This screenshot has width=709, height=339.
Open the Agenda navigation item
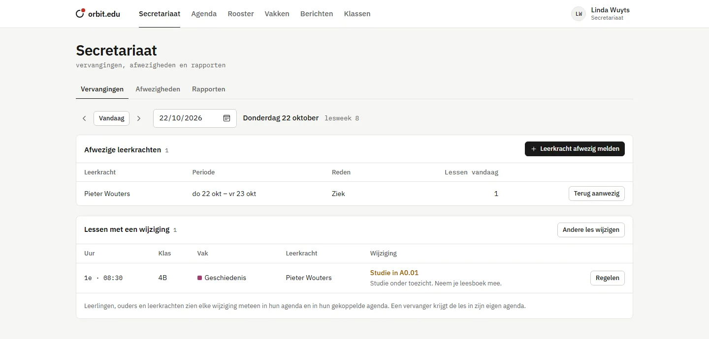(x=204, y=14)
